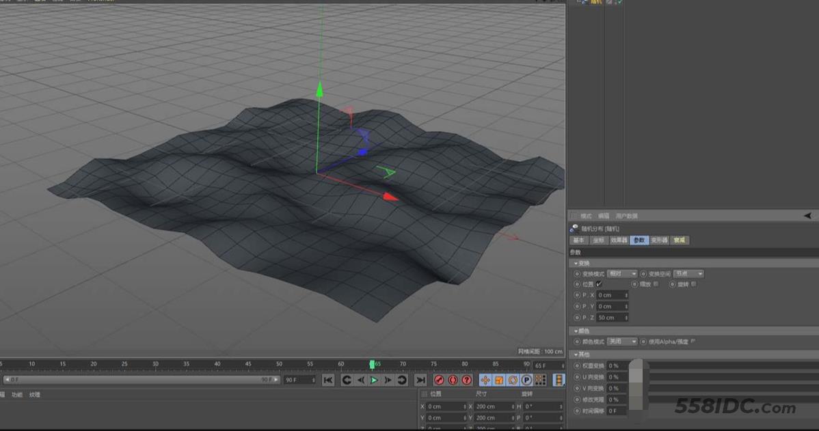The width and height of the screenshot is (819, 431).
Task: Select the blue Z-axis arrow handle
Action: coord(362,152)
